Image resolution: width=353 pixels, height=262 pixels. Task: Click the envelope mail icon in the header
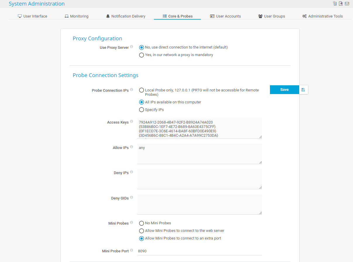point(347,4)
